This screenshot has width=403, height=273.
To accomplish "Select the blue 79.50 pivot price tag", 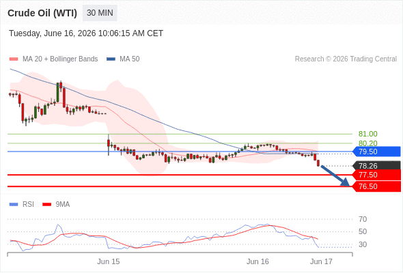I will pos(377,152).
